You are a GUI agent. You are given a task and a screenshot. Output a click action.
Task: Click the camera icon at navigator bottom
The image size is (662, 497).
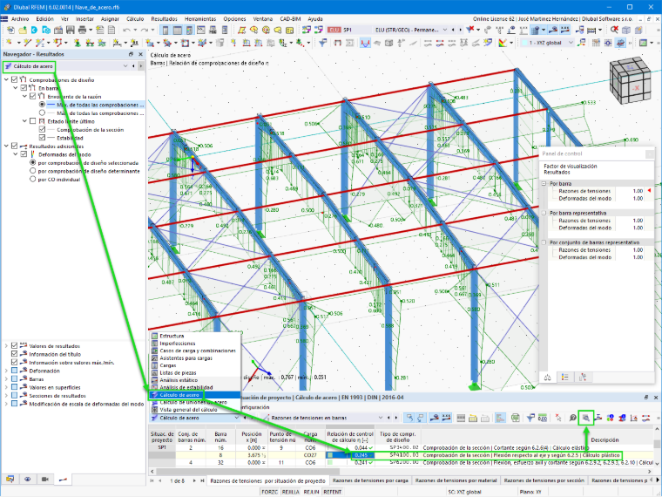click(x=44, y=480)
